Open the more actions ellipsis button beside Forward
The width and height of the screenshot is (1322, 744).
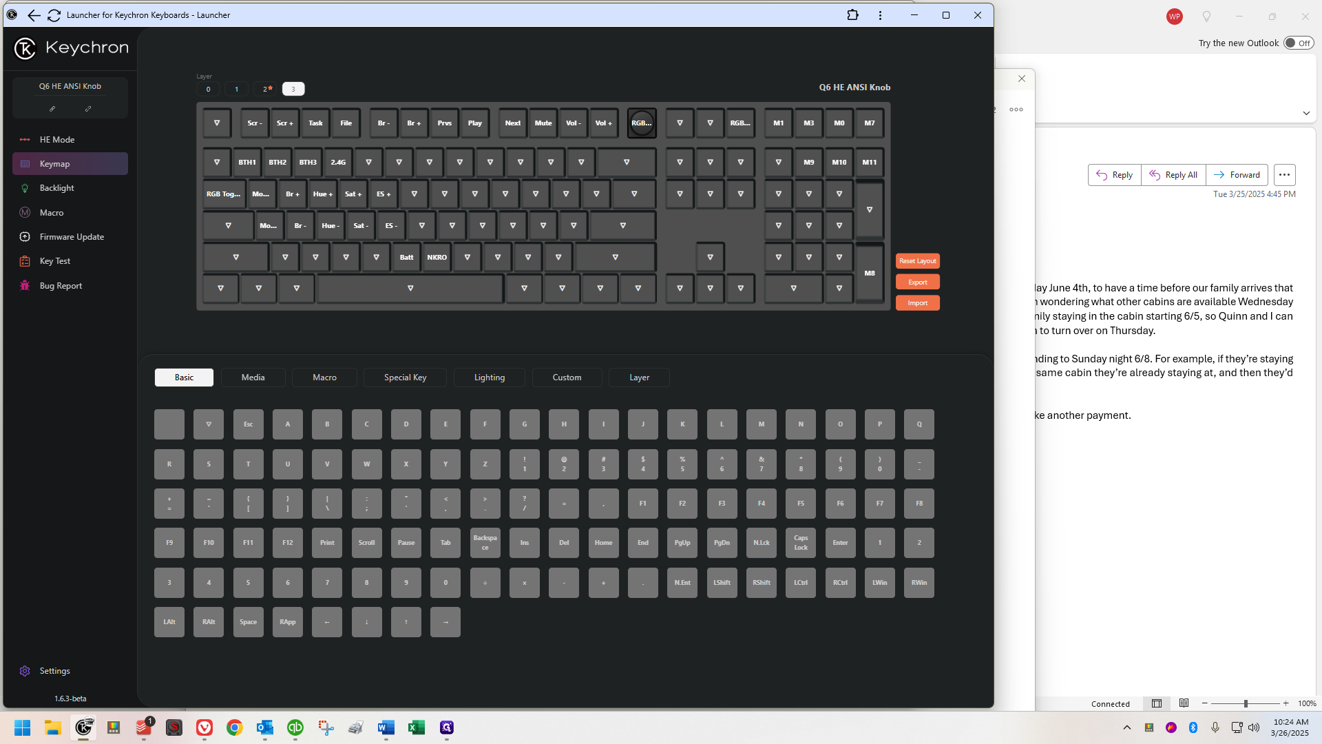pos(1284,175)
